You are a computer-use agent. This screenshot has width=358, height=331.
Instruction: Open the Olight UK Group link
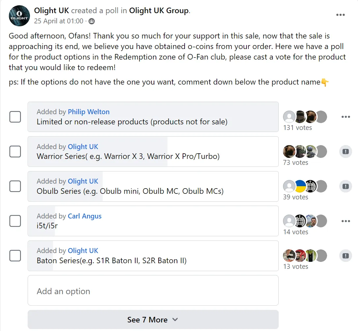159,11
